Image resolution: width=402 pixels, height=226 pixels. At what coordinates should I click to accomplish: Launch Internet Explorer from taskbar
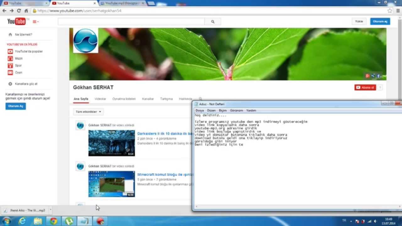pos(22,221)
